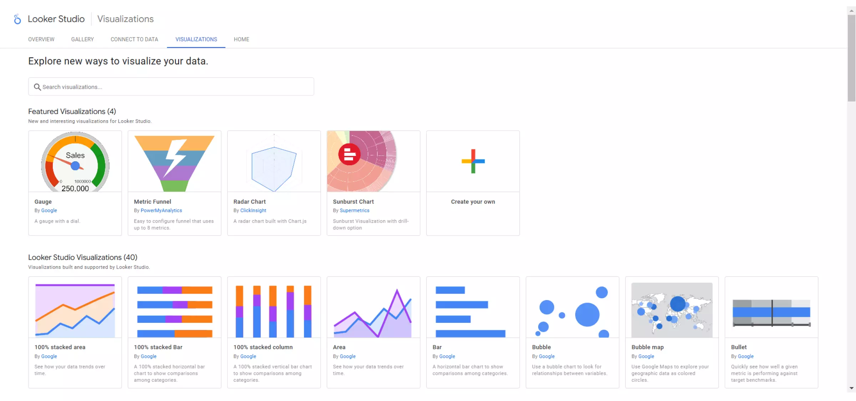
Task: Select the Visualizations tab
Action: 196,39
